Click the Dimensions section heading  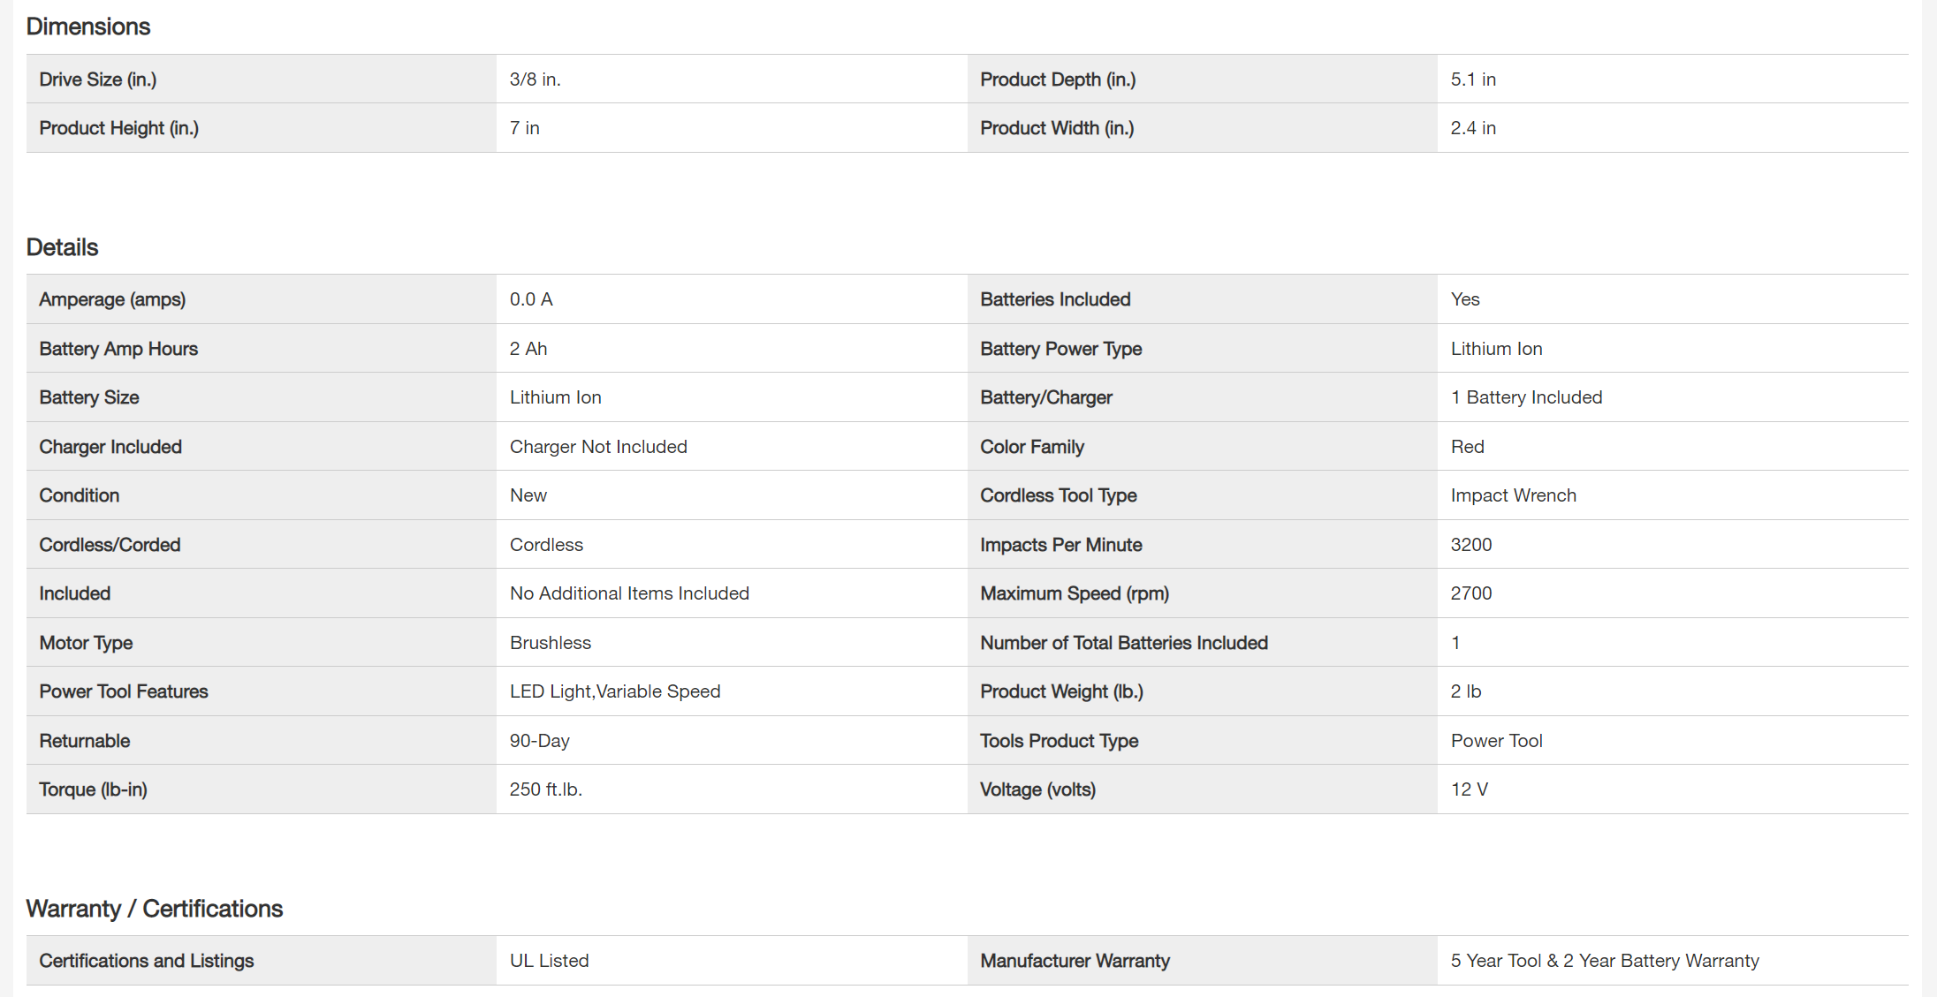pyautogui.click(x=88, y=26)
